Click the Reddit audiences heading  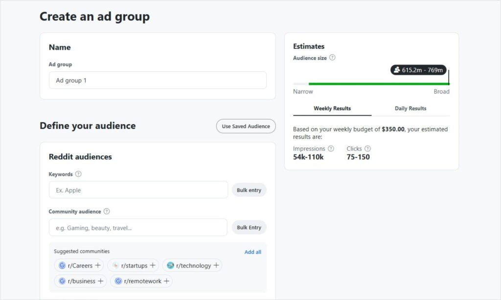pyautogui.click(x=80, y=157)
